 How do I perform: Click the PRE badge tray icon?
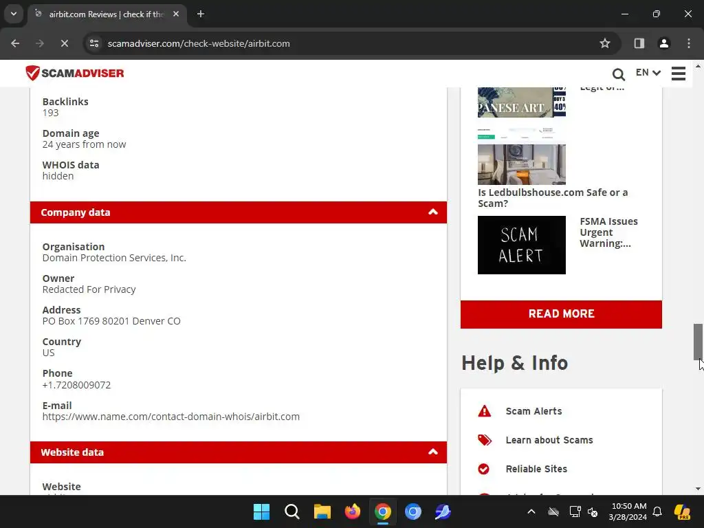(682, 511)
